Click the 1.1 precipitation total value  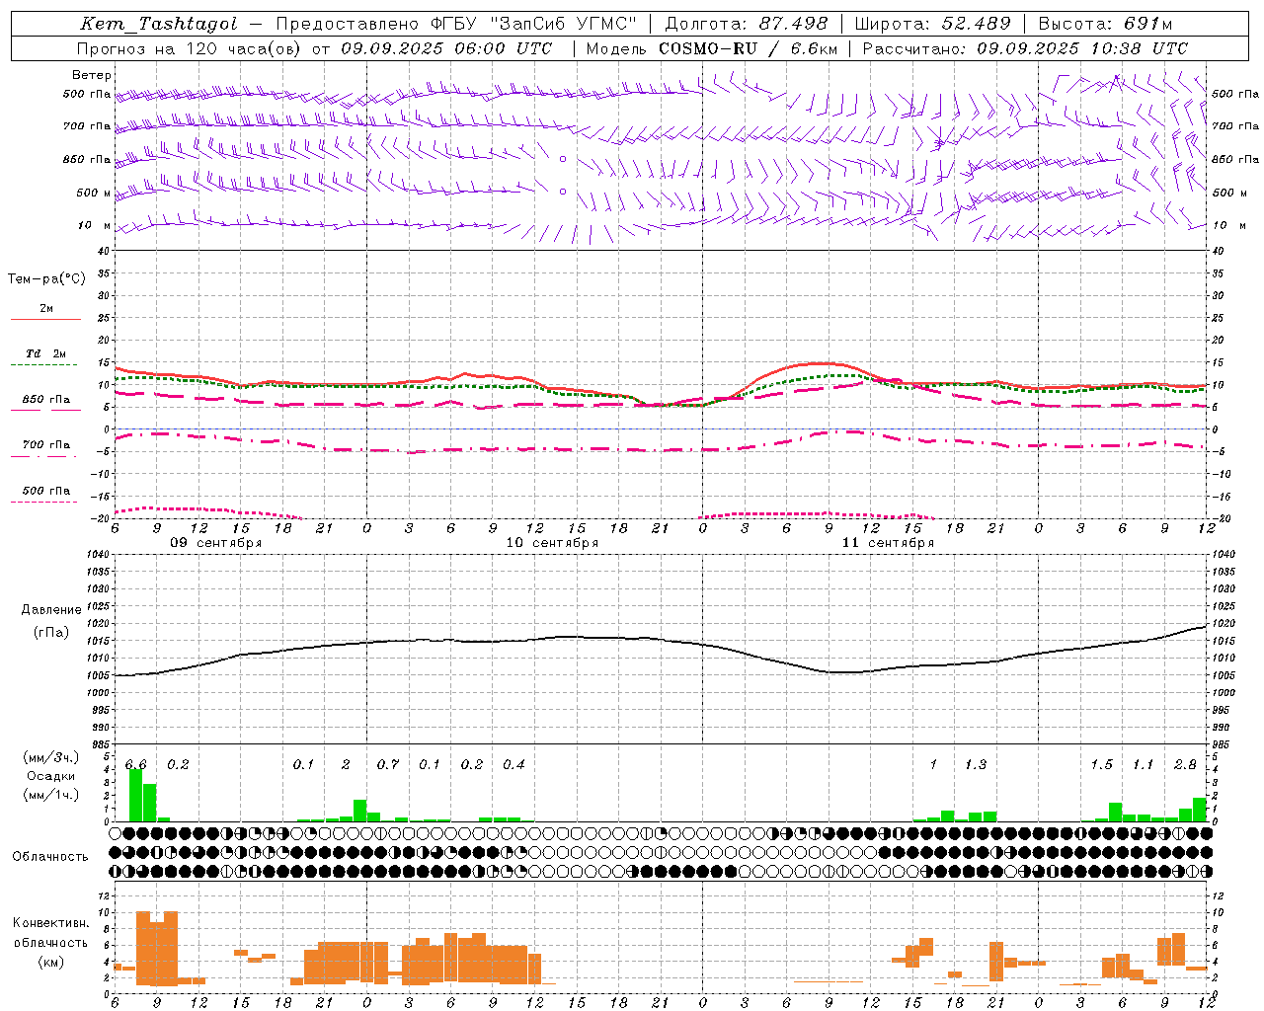[x=1143, y=765]
